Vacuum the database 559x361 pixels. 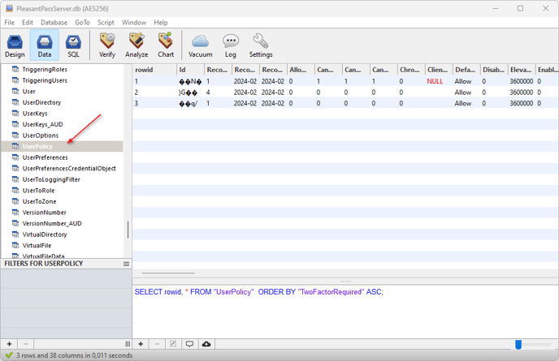(200, 45)
